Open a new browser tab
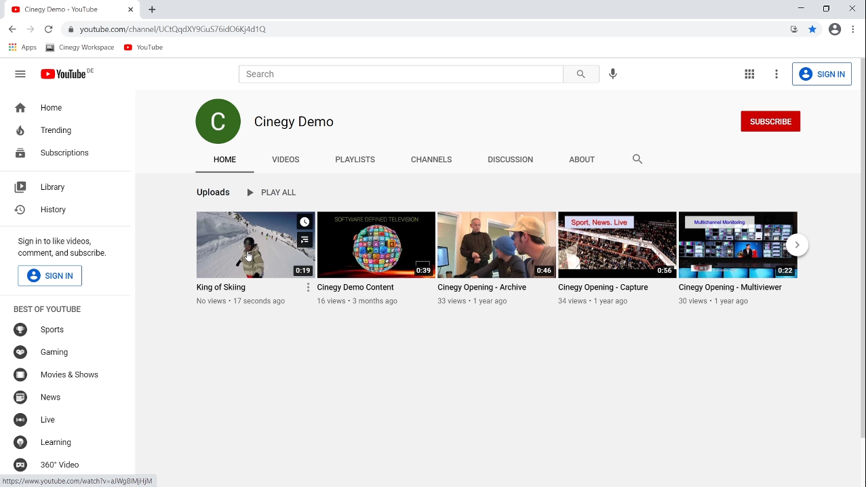866x487 pixels. 152,9
